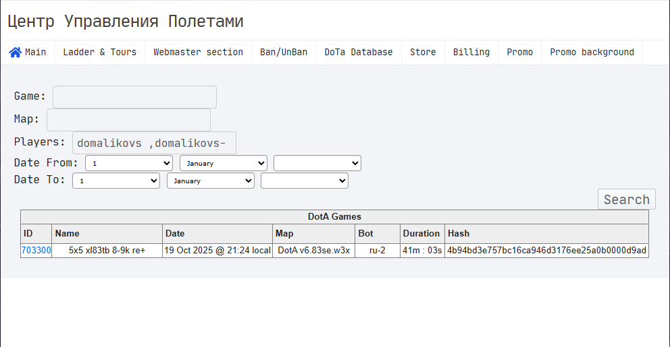Click the Main navigation label

[36, 52]
